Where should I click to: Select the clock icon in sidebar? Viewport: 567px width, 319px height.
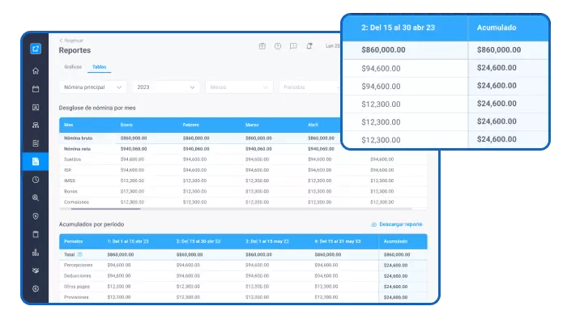click(36, 180)
